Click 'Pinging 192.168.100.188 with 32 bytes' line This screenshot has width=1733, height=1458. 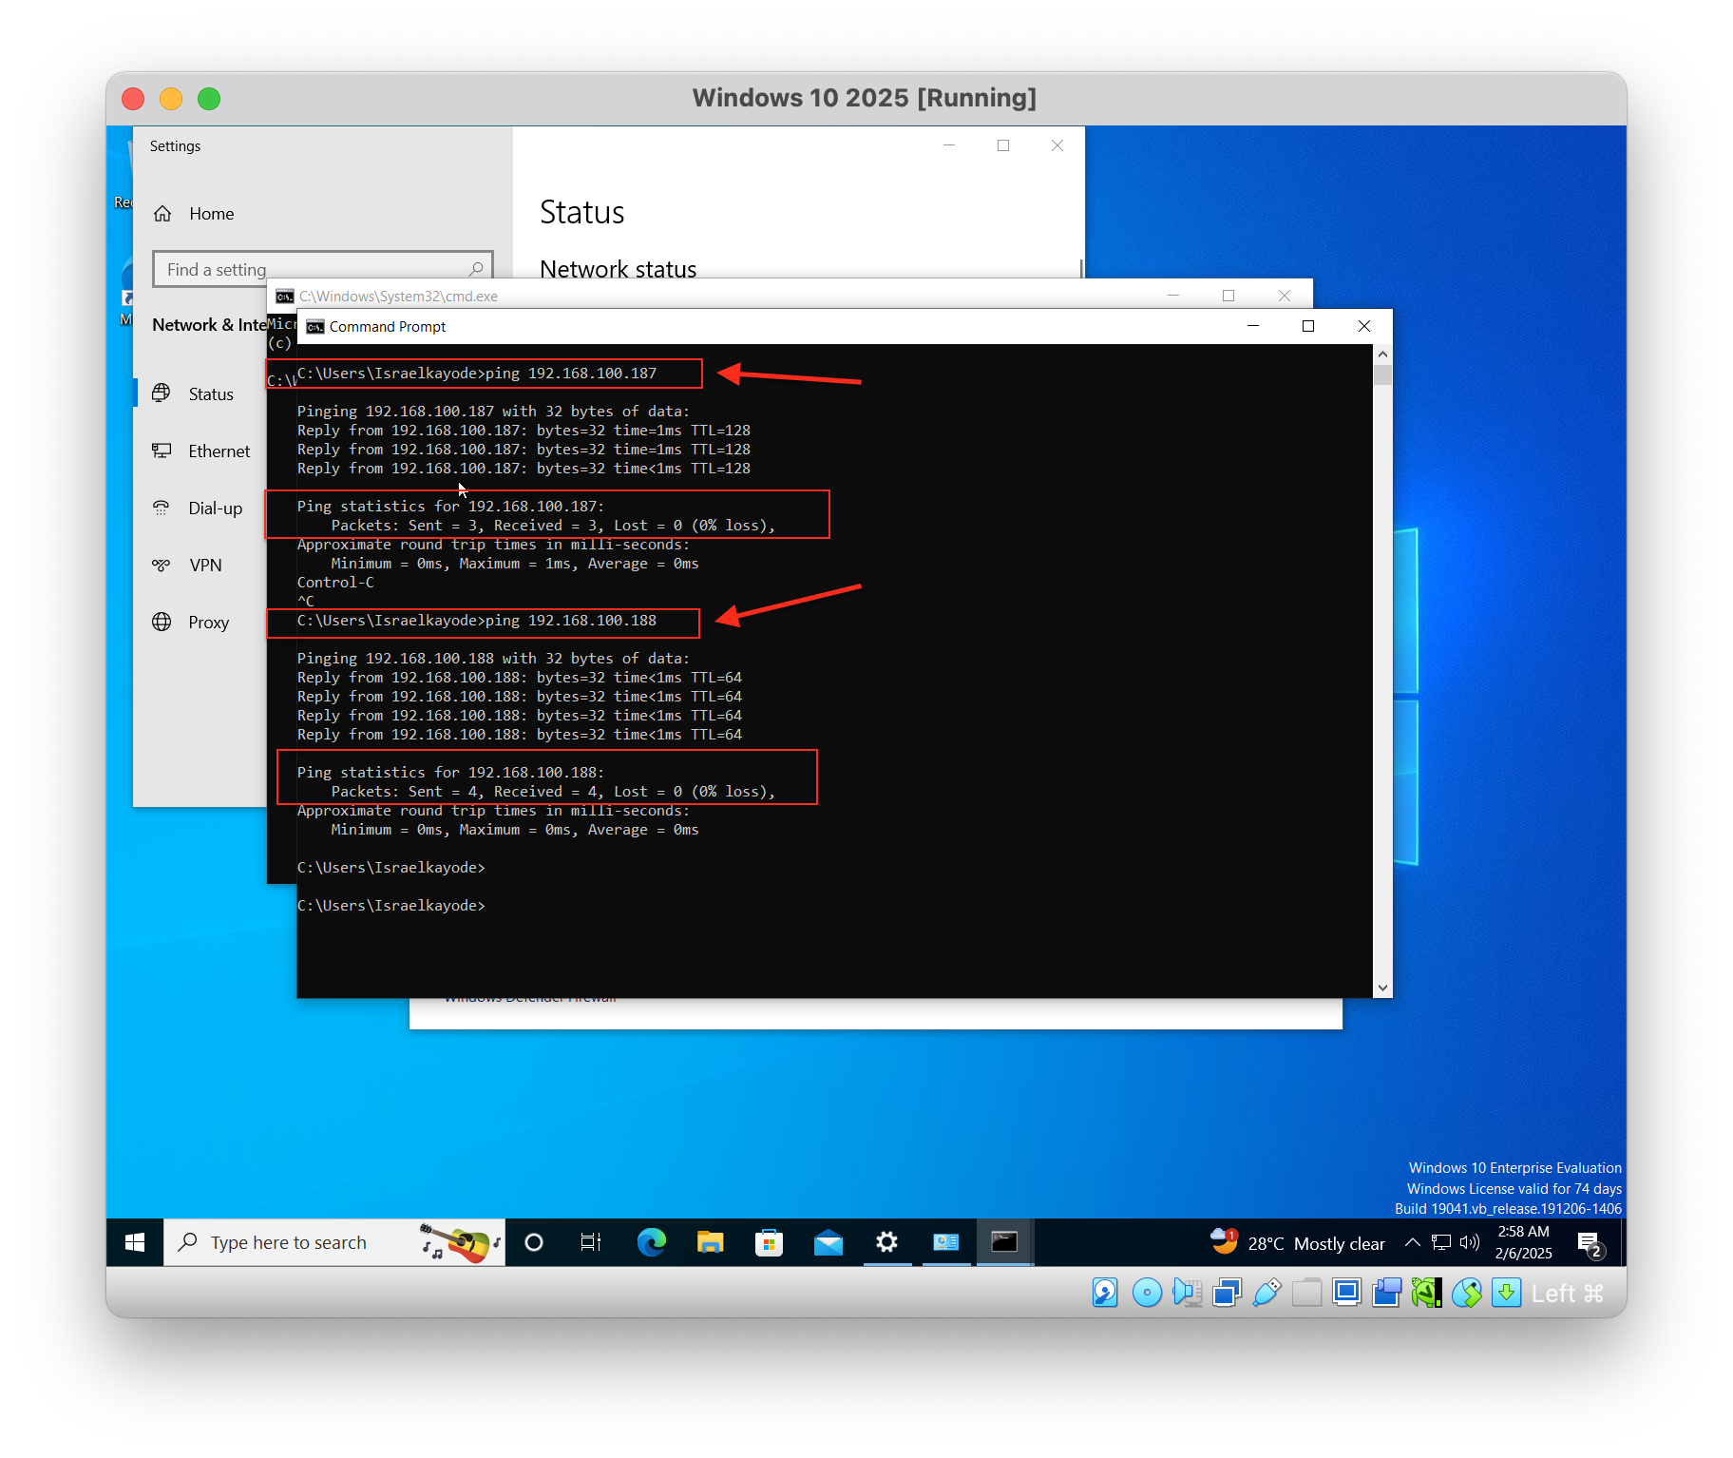(493, 659)
